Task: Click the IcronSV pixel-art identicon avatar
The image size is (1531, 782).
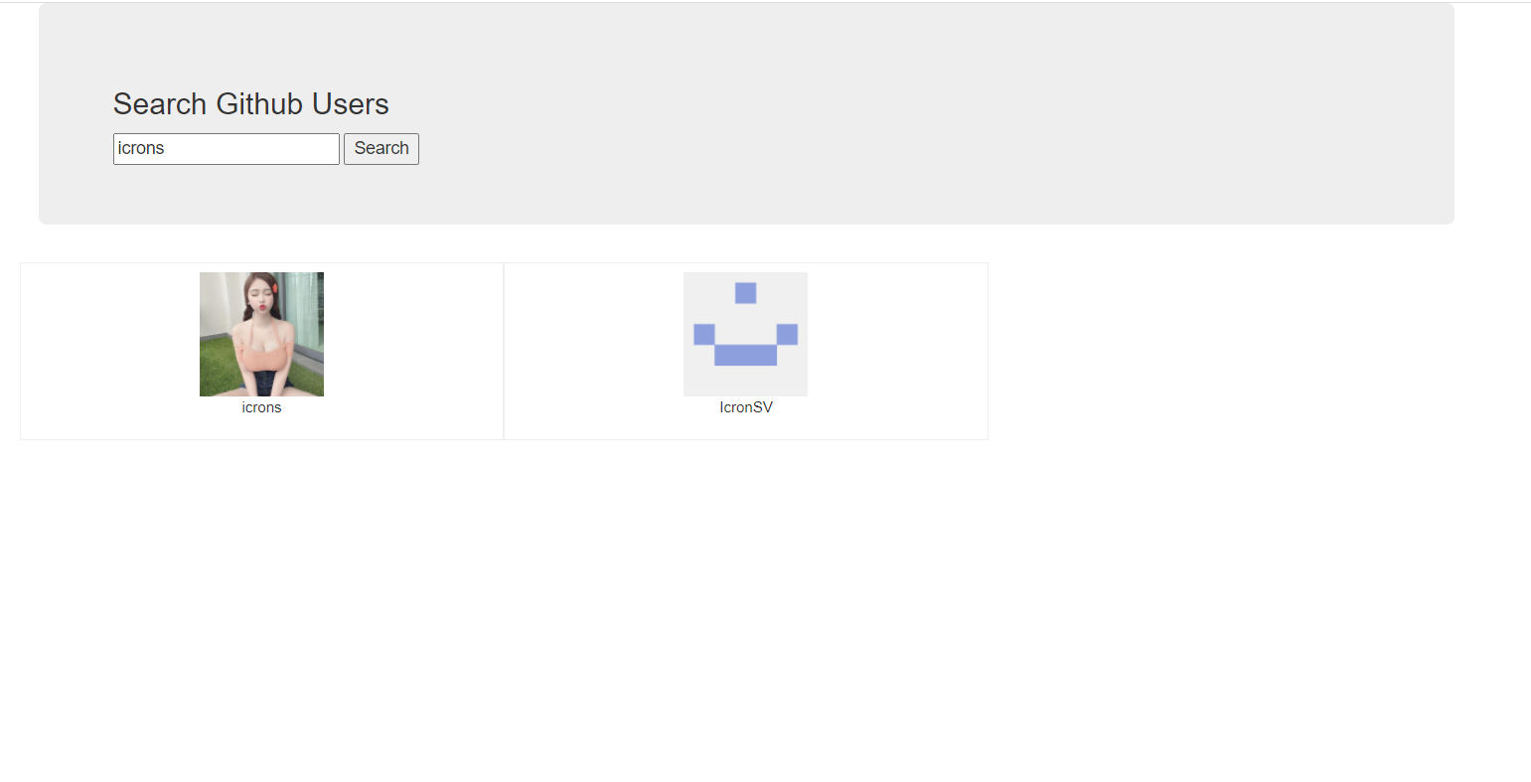Action: coord(745,334)
